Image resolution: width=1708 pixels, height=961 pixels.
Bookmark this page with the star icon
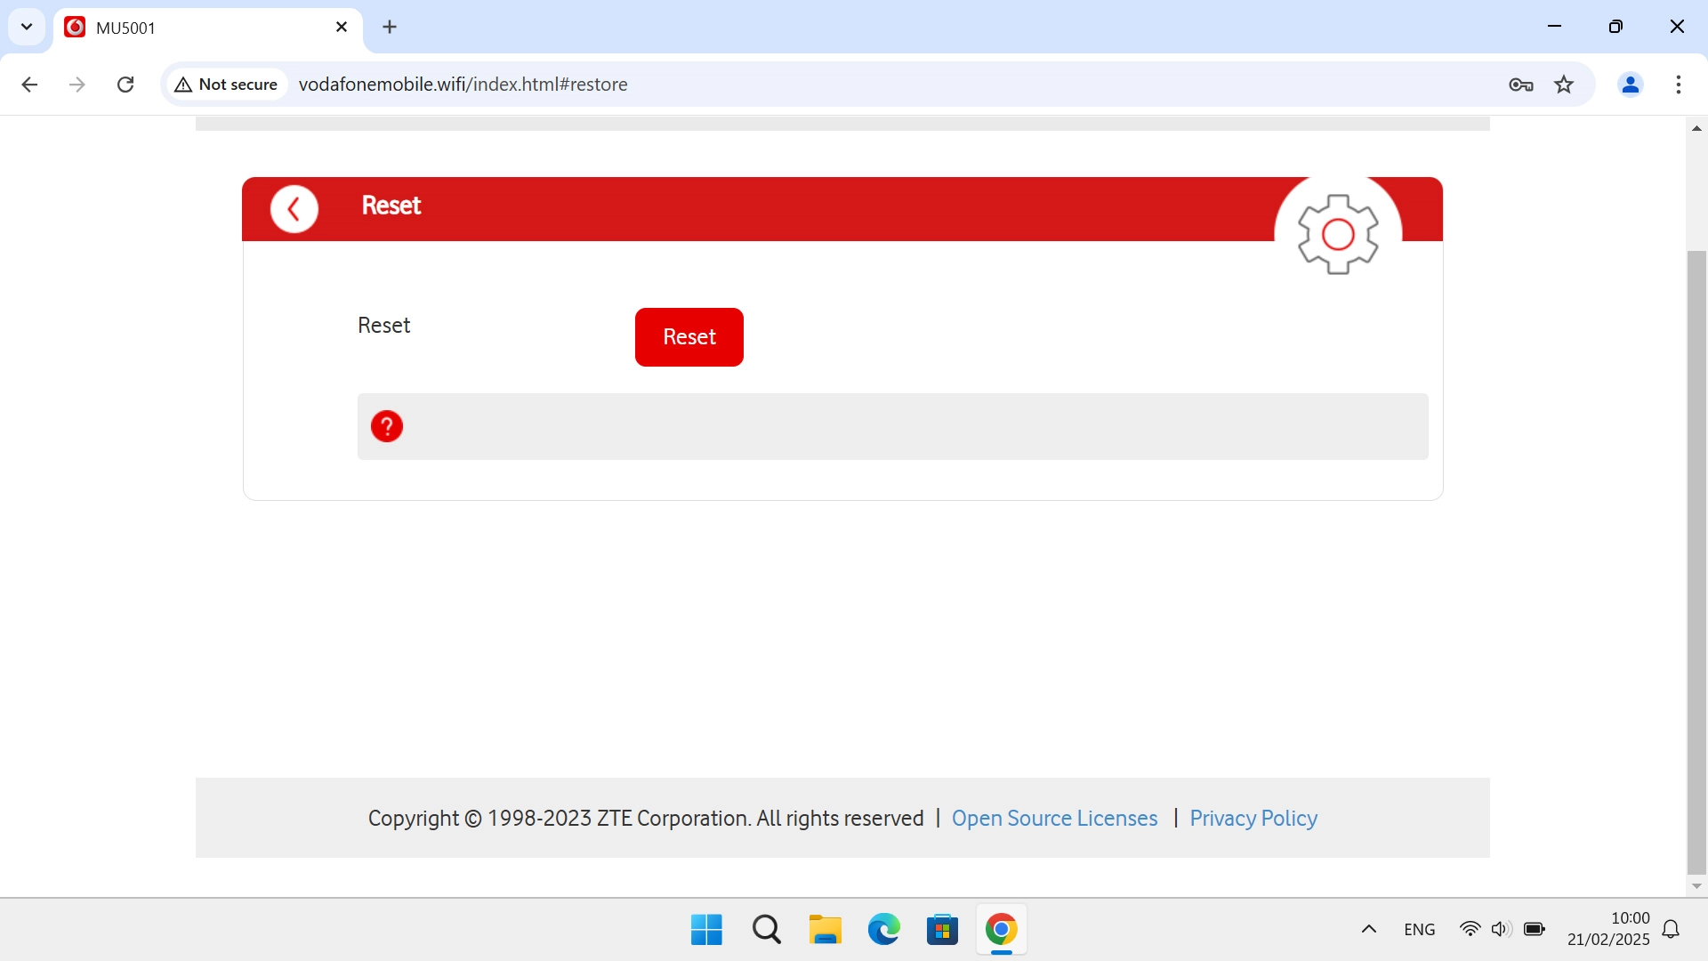tap(1564, 85)
